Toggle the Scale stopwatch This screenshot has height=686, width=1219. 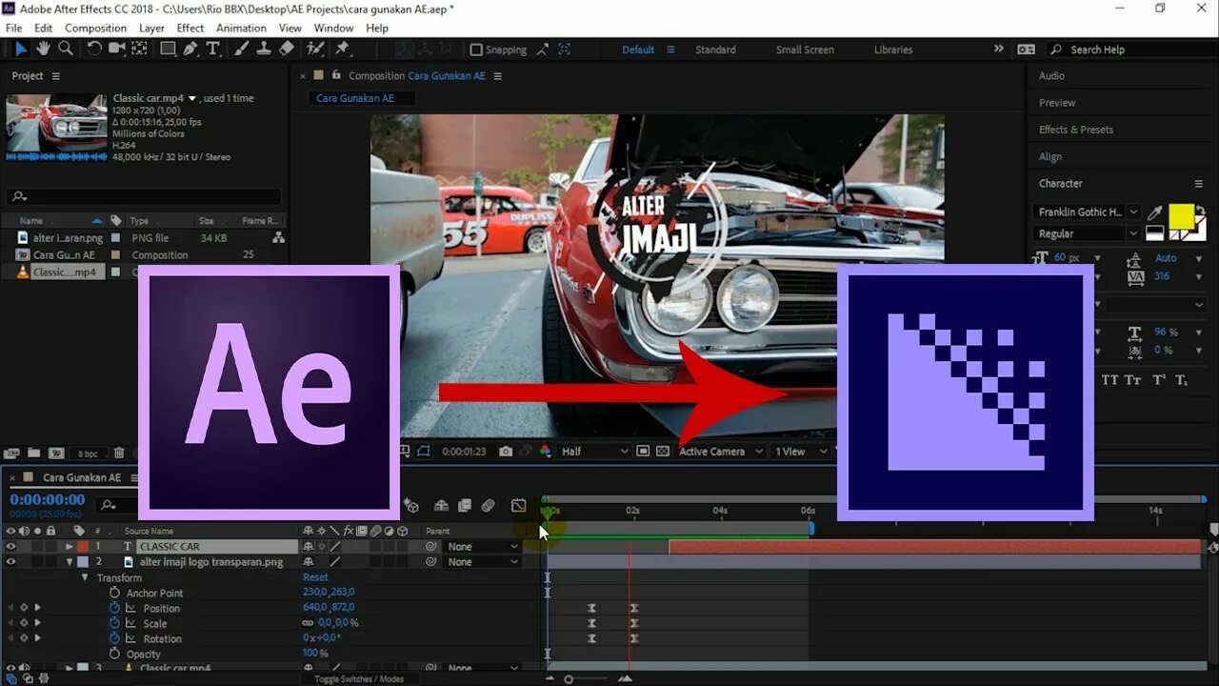click(x=114, y=623)
